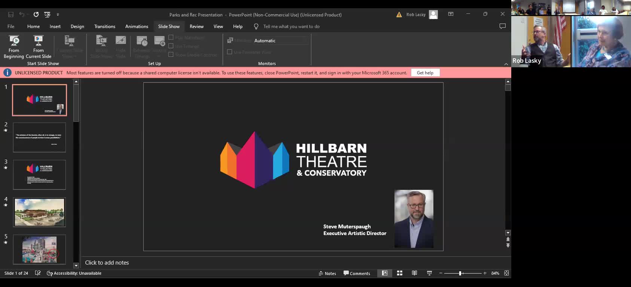Start slide show From Current Slide
The width and height of the screenshot is (631, 287).
click(39, 47)
